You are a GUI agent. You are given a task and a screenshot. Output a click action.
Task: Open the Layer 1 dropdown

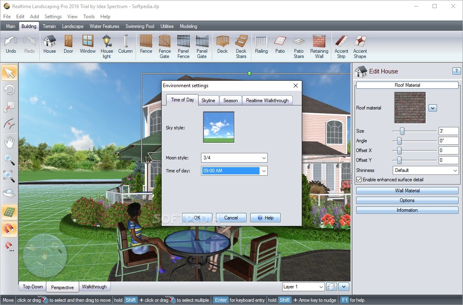(303, 287)
